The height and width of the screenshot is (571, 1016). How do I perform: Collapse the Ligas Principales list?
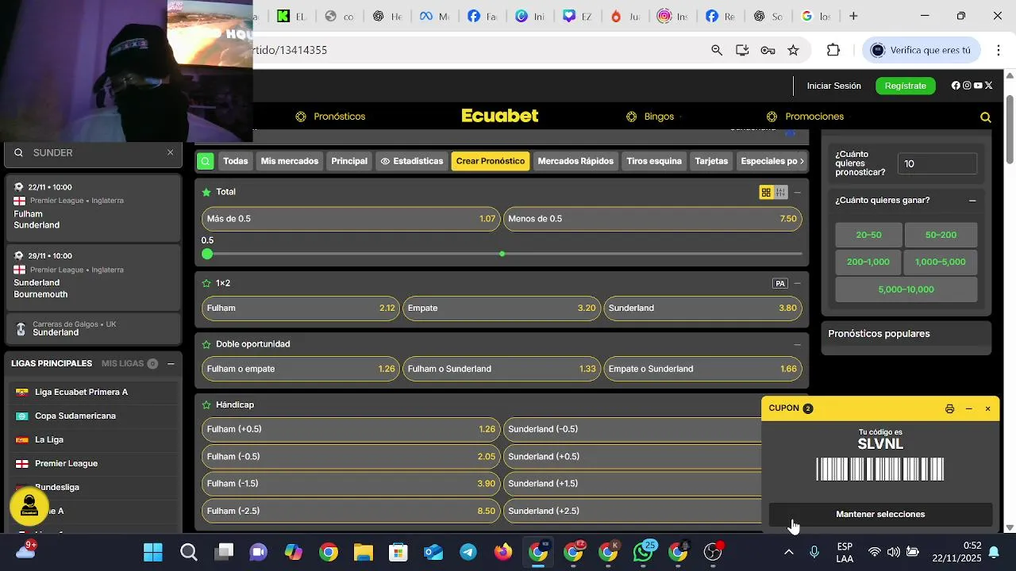click(x=171, y=363)
